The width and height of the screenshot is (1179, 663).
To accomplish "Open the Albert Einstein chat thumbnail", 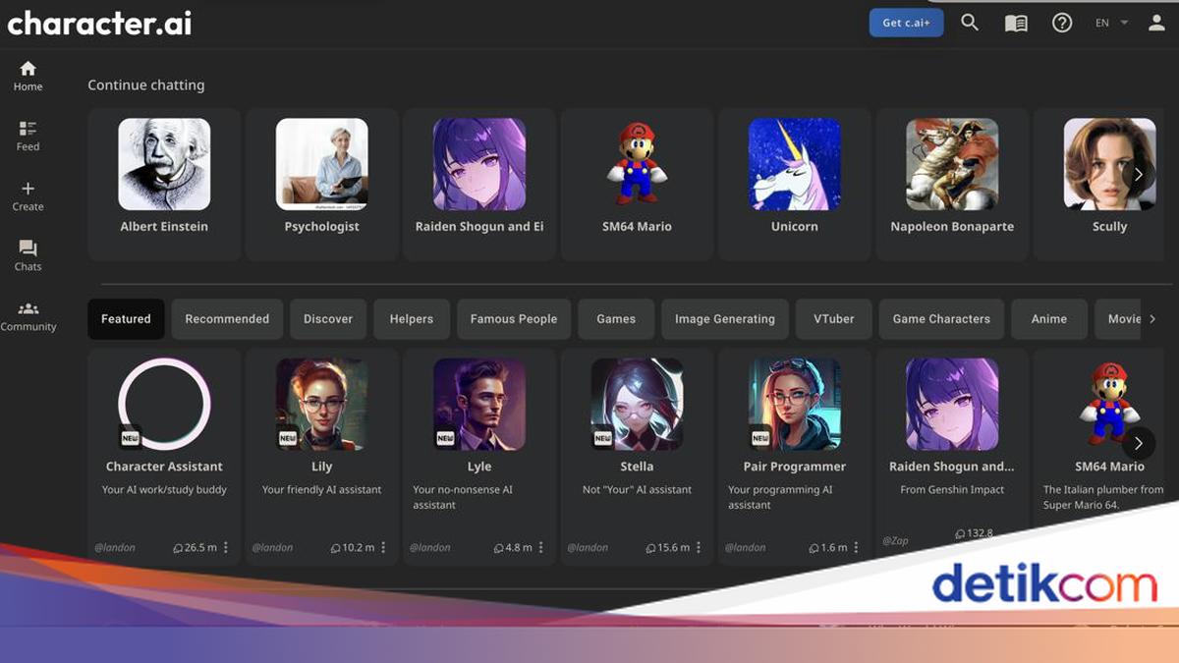I will click(164, 164).
